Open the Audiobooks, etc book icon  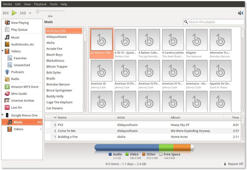(x=7, y=44)
